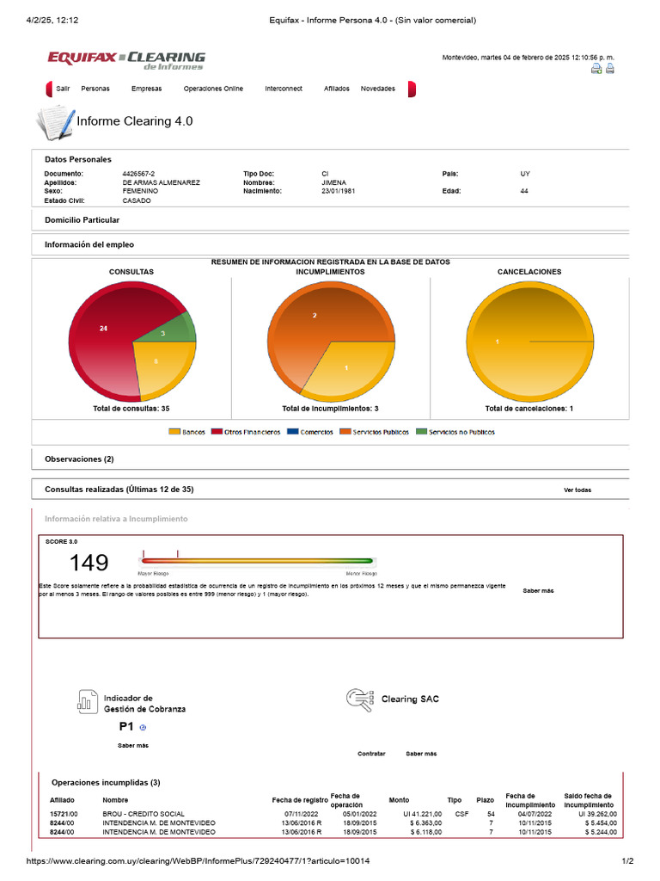Open the Empresas menu
Image resolution: width=660 pixels, height=881 pixels.
tap(146, 89)
